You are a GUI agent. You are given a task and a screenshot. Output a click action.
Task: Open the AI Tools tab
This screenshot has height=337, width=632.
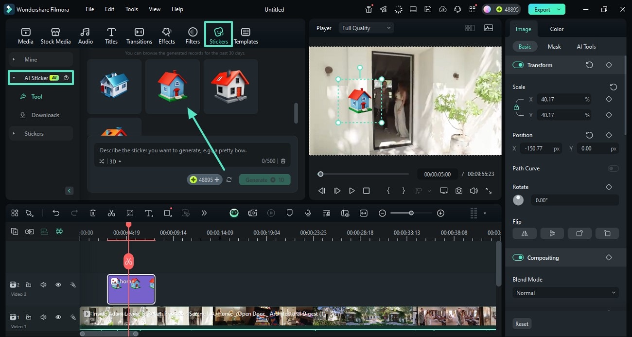(586, 47)
